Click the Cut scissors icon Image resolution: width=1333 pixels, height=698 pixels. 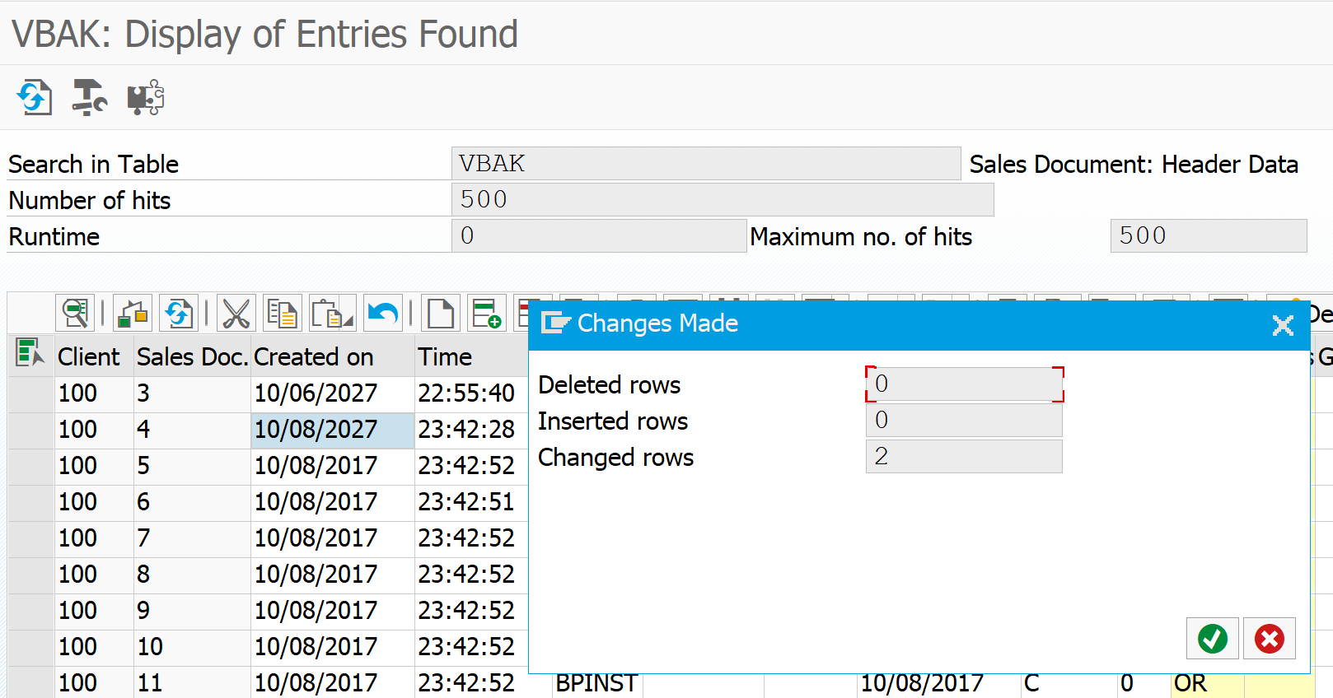coord(236,314)
